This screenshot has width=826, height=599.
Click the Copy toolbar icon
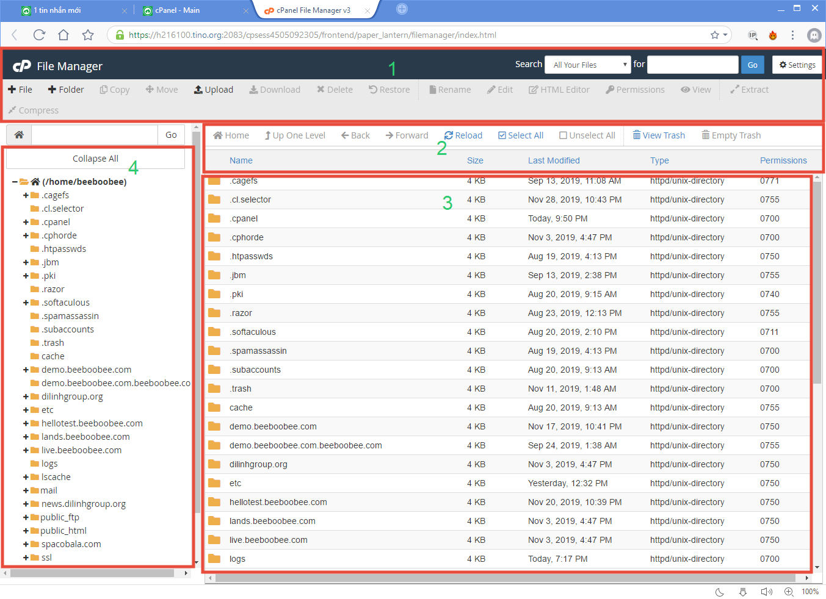click(x=104, y=90)
